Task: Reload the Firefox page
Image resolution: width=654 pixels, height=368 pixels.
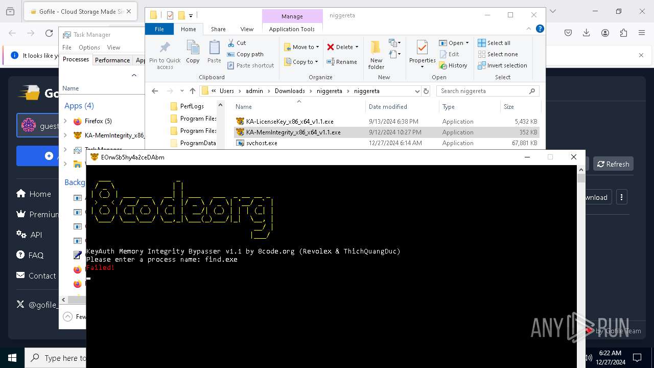Action: point(49,33)
